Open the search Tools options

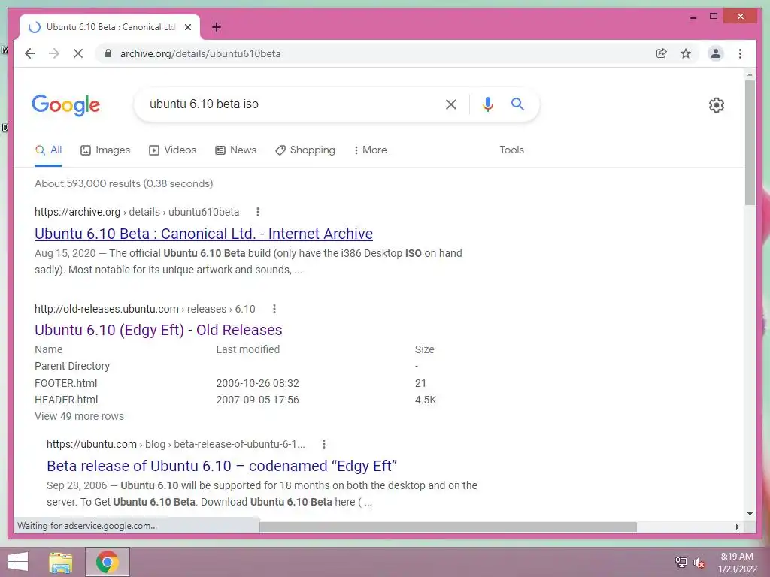tap(511, 150)
